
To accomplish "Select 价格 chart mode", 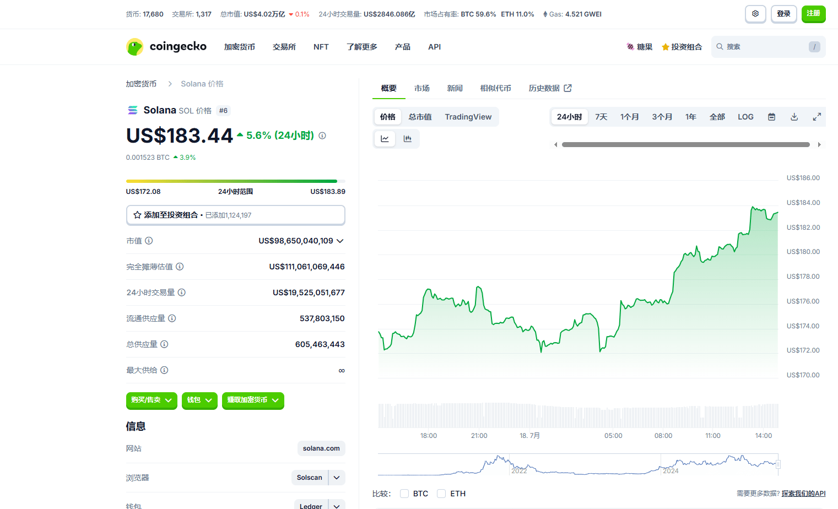I will tap(388, 117).
